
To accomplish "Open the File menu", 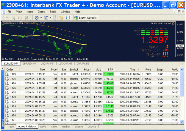I will coord(10,12).
